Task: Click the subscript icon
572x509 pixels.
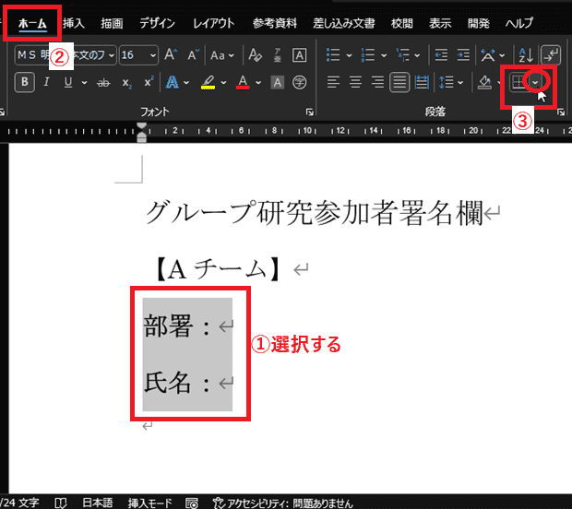Action: 125,82
